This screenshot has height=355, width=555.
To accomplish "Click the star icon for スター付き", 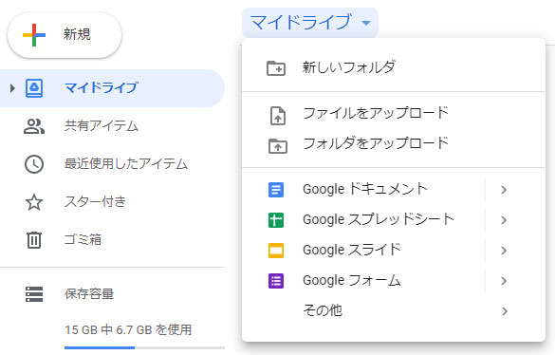I will tap(34, 202).
